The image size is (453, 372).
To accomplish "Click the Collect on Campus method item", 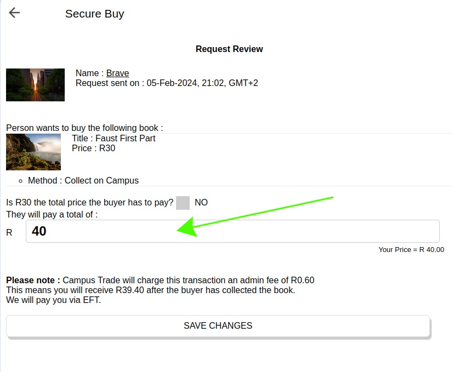I will [83, 181].
